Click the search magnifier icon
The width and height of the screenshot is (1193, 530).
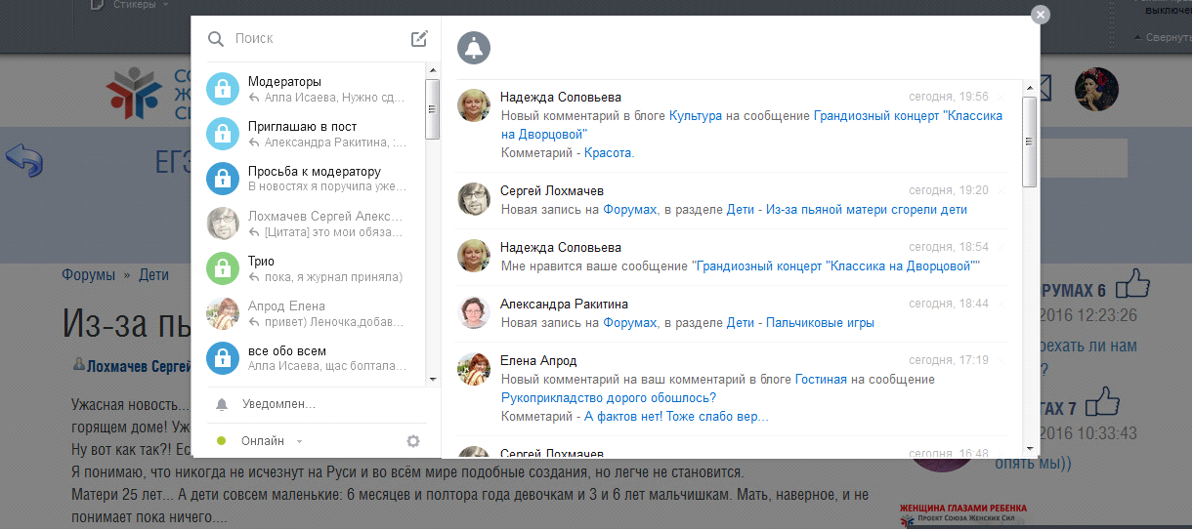click(x=216, y=39)
